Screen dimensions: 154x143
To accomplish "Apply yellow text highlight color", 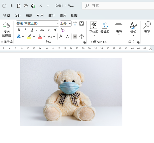I will [x=29, y=36].
